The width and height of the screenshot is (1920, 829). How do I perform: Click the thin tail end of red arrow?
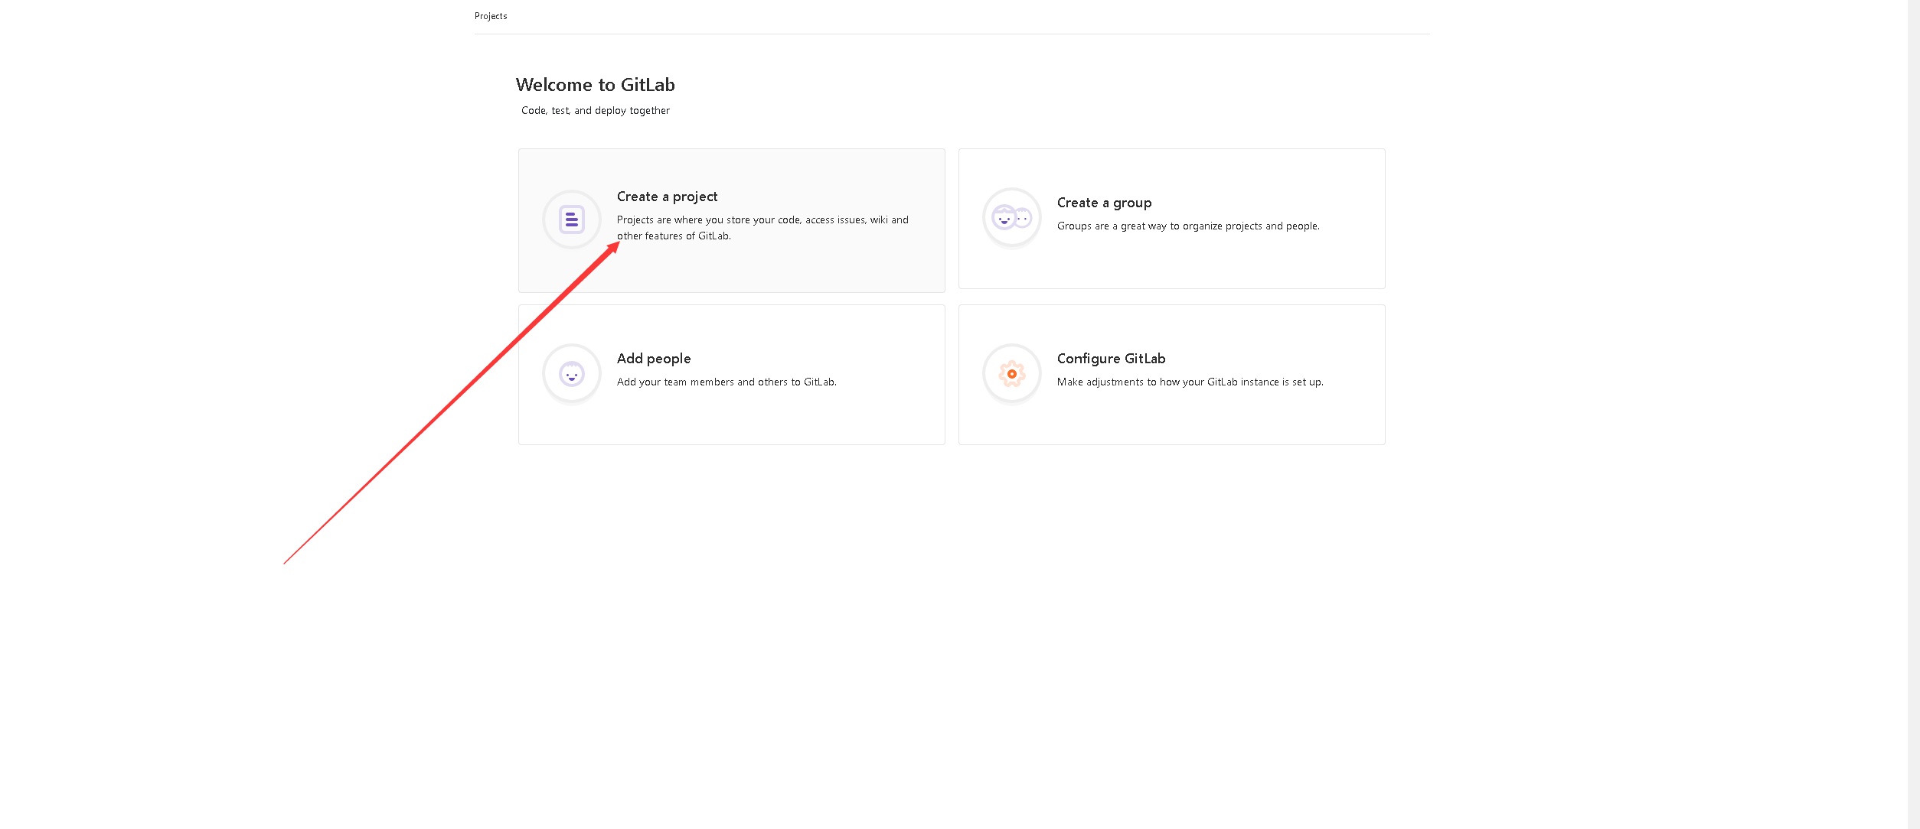point(286,561)
